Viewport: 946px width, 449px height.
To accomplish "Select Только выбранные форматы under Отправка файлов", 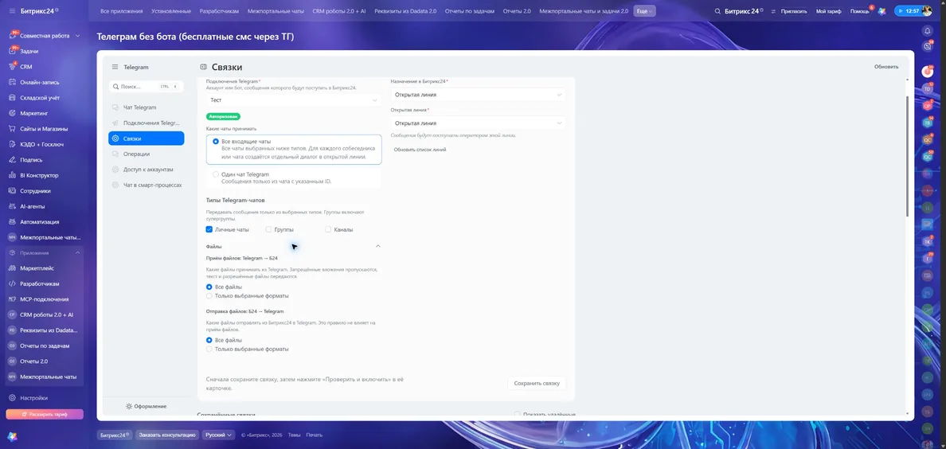I will click(209, 349).
